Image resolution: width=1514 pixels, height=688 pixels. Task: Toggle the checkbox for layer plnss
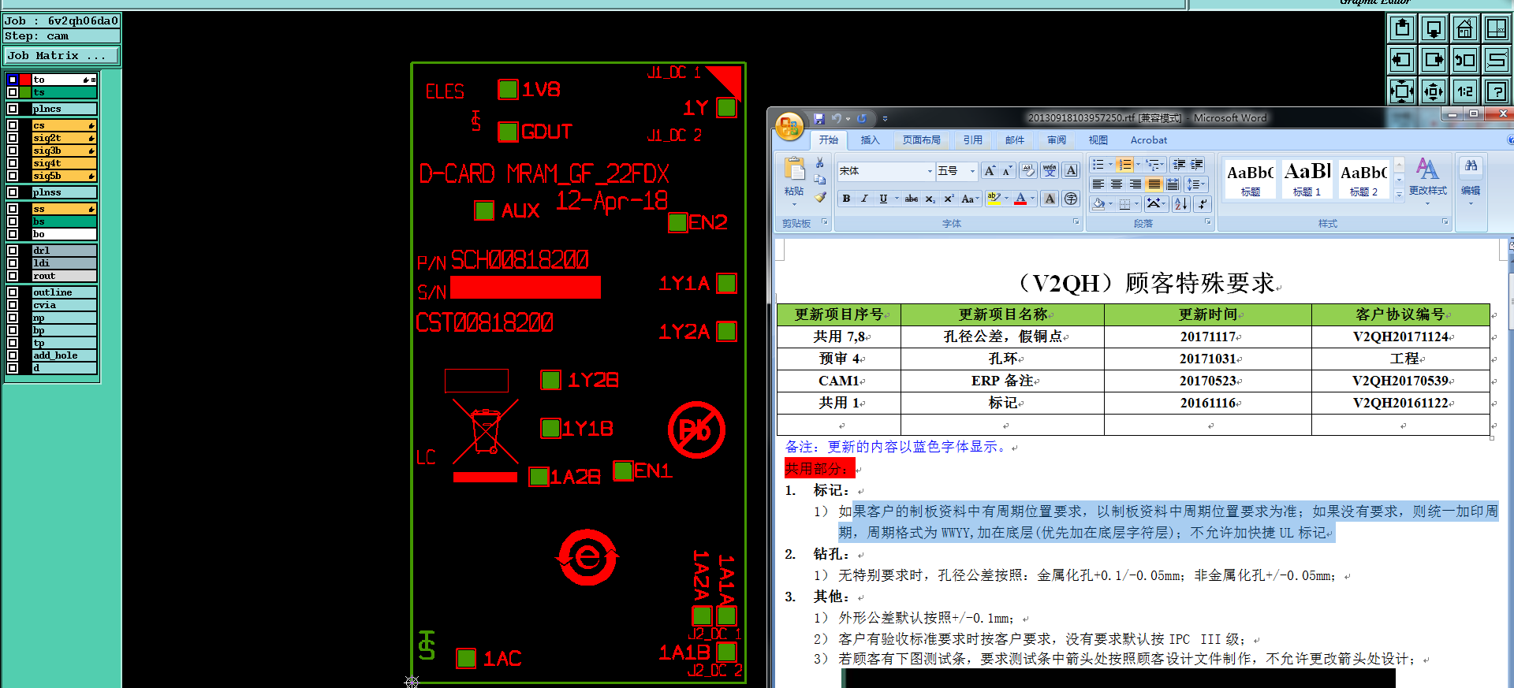pos(13,192)
